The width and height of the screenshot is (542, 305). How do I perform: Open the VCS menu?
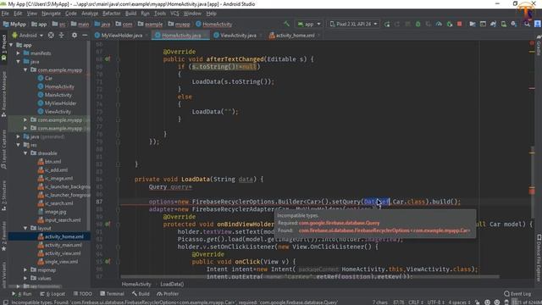[174, 14]
